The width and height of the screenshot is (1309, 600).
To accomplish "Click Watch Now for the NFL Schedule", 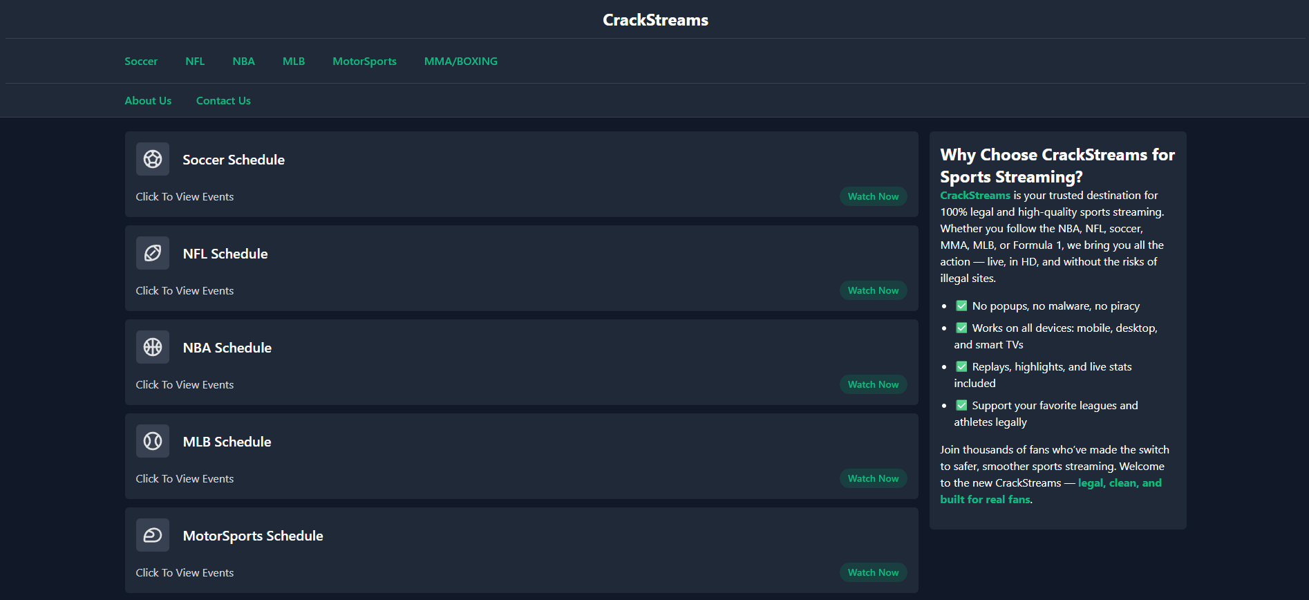I will tap(873, 290).
